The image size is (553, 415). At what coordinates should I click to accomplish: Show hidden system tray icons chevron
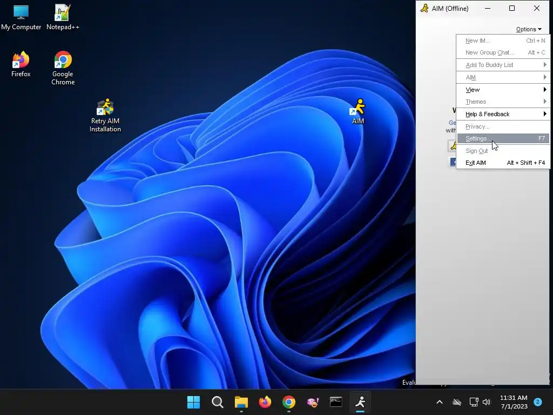coord(440,402)
